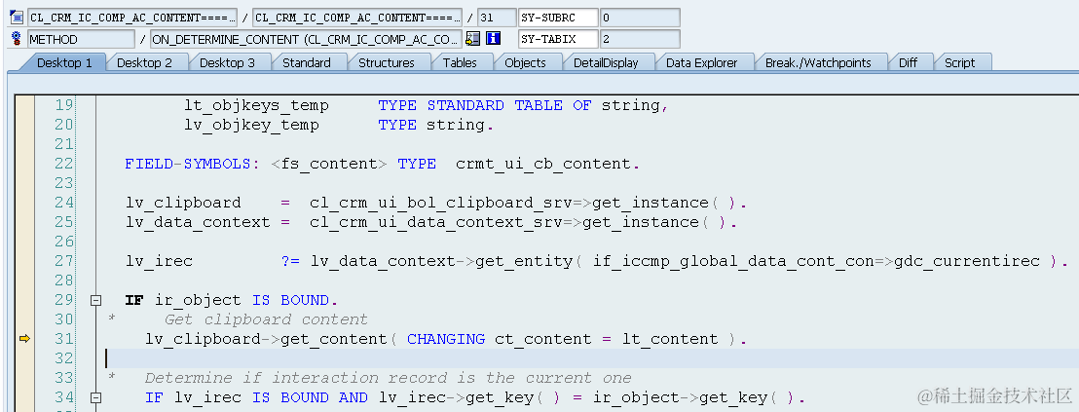Open the Break./Watchpoints tab
The height and width of the screenshot is (412, 1079).
818,62
